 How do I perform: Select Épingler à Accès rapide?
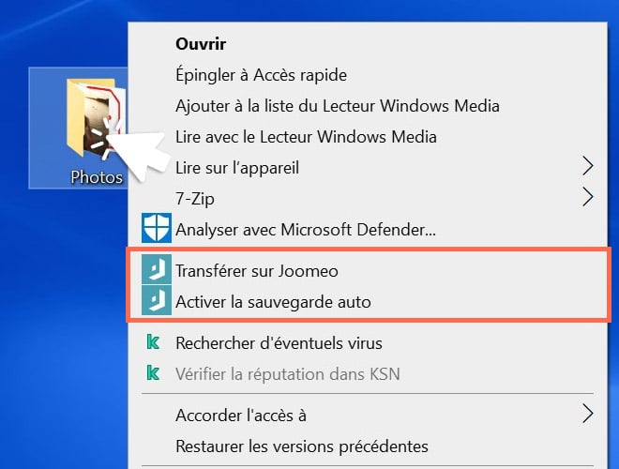pyautogui.click(x=261, y=75)
